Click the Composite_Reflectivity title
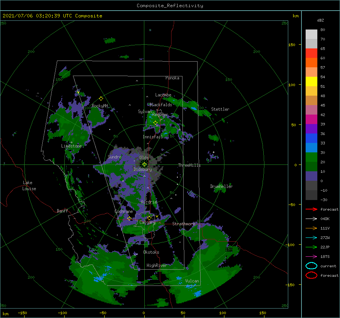The image size is (340, 318). click(170, 6)
